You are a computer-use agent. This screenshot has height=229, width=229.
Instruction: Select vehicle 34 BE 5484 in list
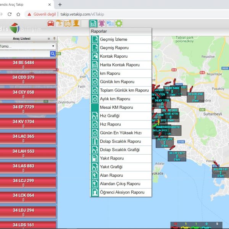[x=28, y=65]
